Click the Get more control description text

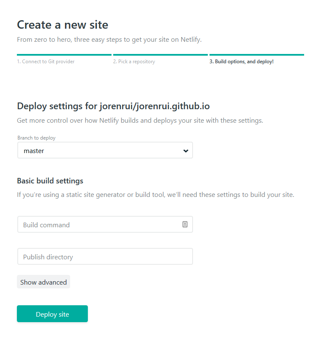pyautogui.click(x=140, y=121)
